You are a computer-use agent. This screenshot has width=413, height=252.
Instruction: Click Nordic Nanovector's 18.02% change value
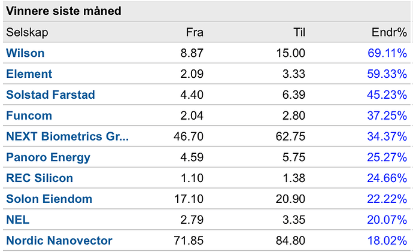pos(387,241)
